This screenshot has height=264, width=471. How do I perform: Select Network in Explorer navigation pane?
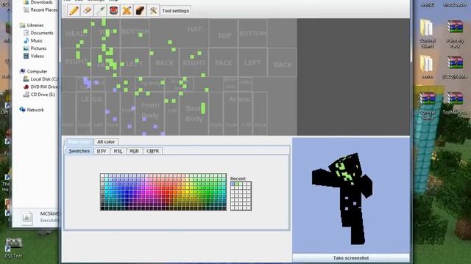pyautogui.click(x=32, y=110)
